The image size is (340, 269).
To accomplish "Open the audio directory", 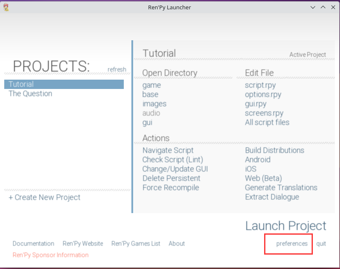I will (x=151, y=113).
